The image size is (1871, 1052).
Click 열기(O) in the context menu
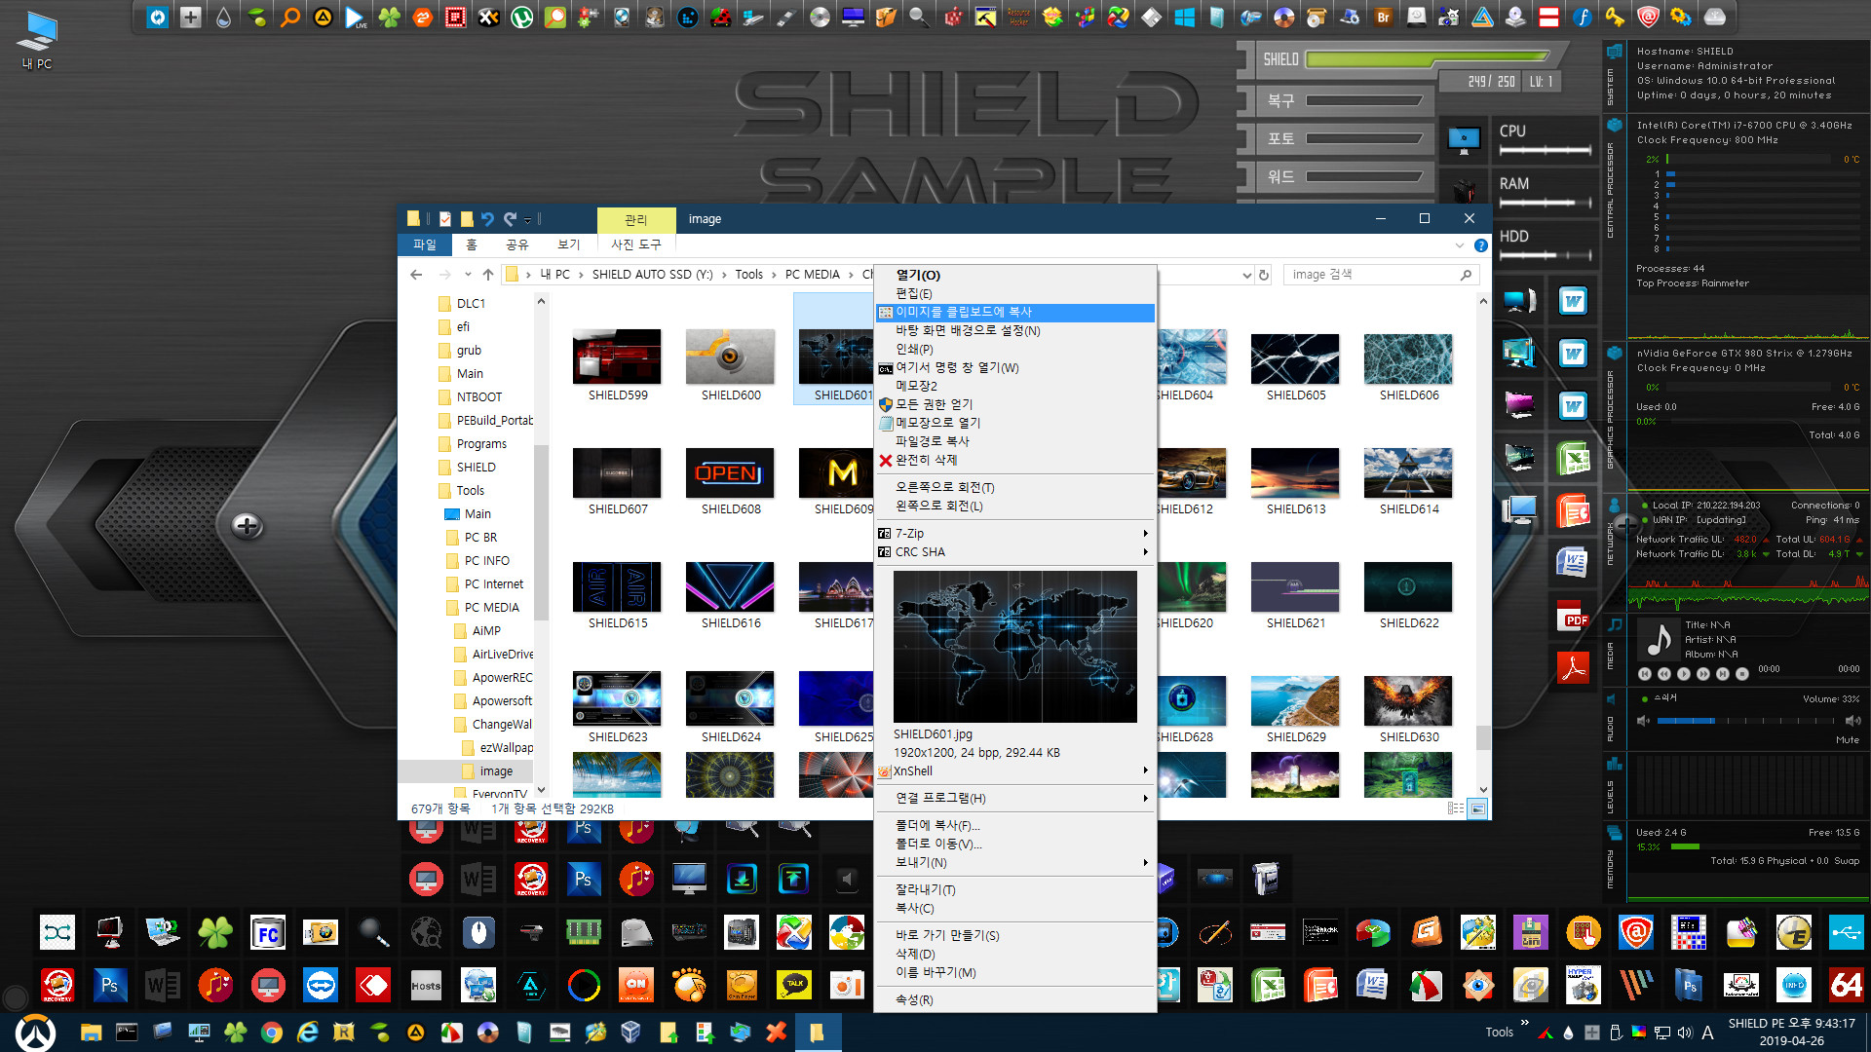point(1014,276)
